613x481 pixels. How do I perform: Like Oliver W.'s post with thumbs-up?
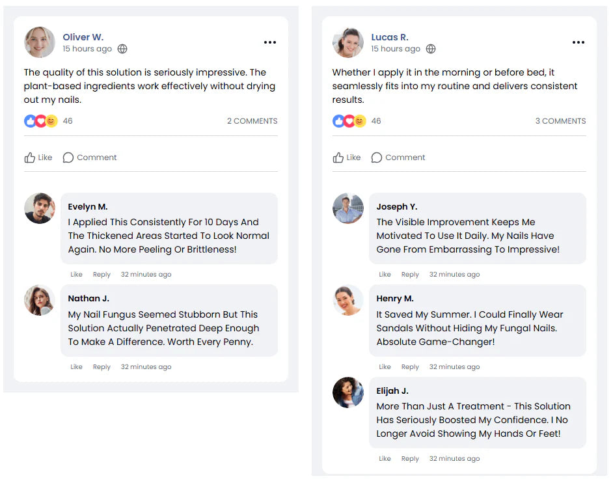[30, 158]
